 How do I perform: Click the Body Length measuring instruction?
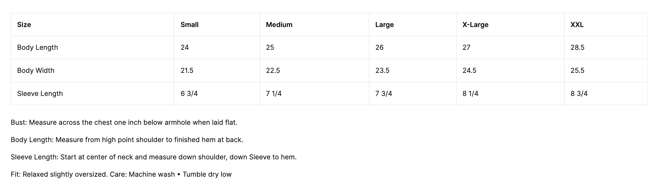coord(127,140)
